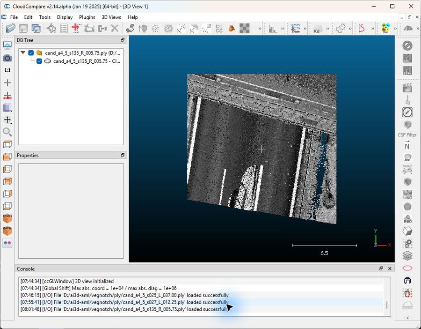Click the Save disk icon in toolbar

tap(23, 28)
